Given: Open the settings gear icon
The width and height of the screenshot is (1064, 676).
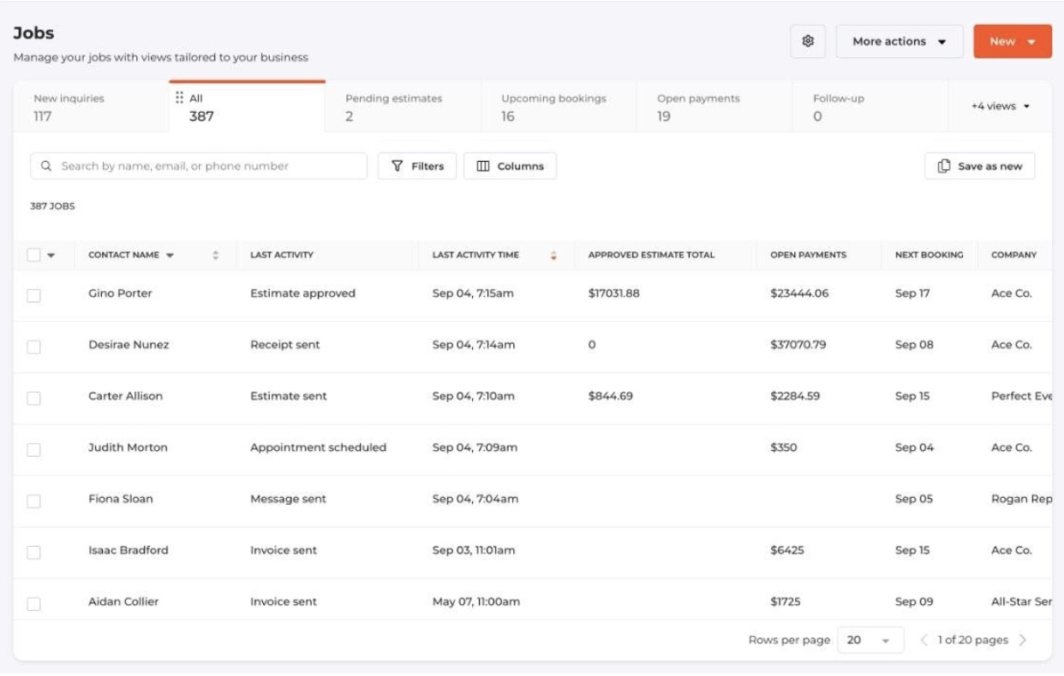Looking at the screenshot, I should point(807,41).
